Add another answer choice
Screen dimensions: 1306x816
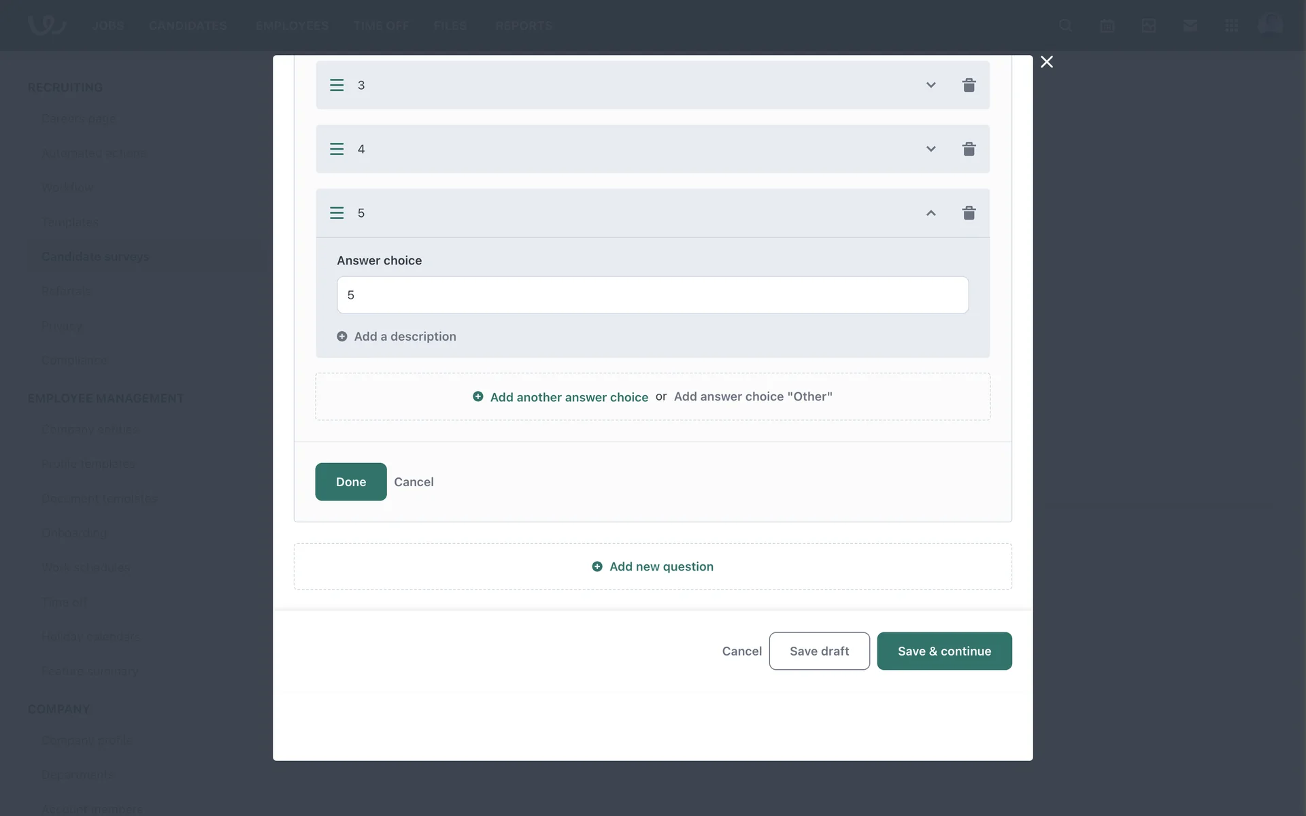point(568,397)
